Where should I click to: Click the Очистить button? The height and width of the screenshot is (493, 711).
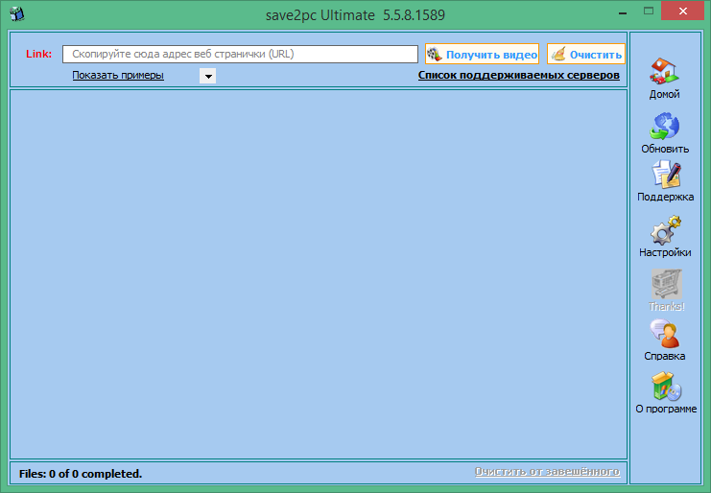point(586,54)
